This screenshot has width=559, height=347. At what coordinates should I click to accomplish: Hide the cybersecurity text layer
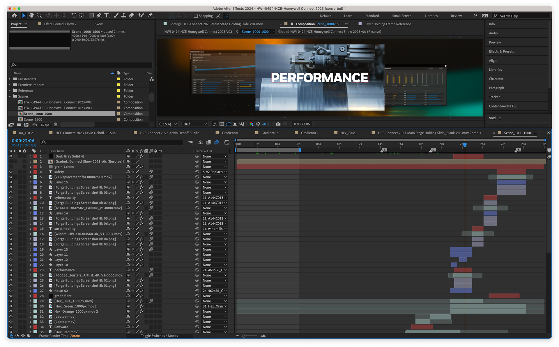[11, 198]
